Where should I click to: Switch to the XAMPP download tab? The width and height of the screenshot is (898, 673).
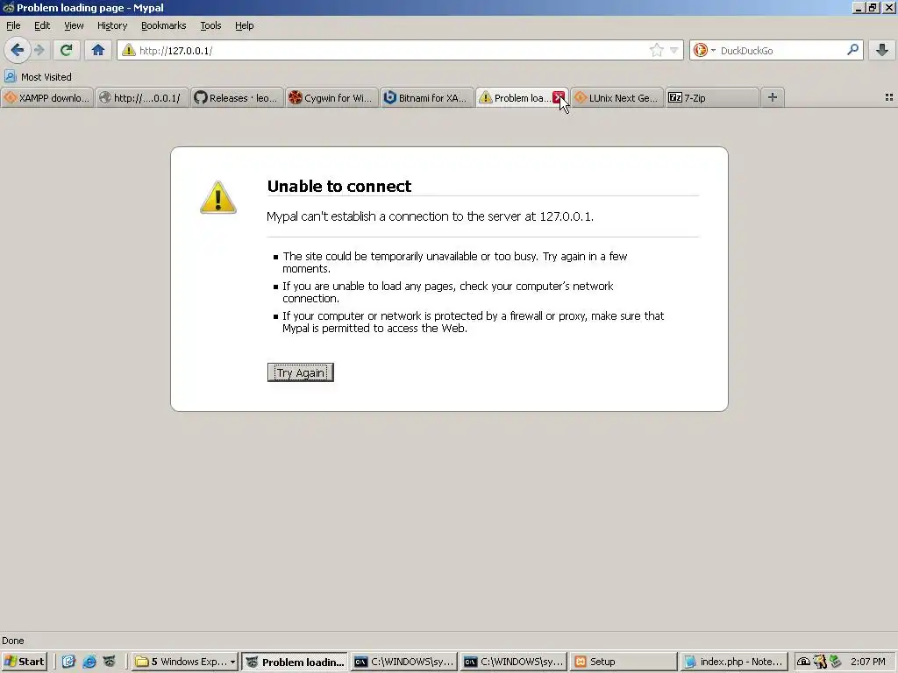click(47, 98)
